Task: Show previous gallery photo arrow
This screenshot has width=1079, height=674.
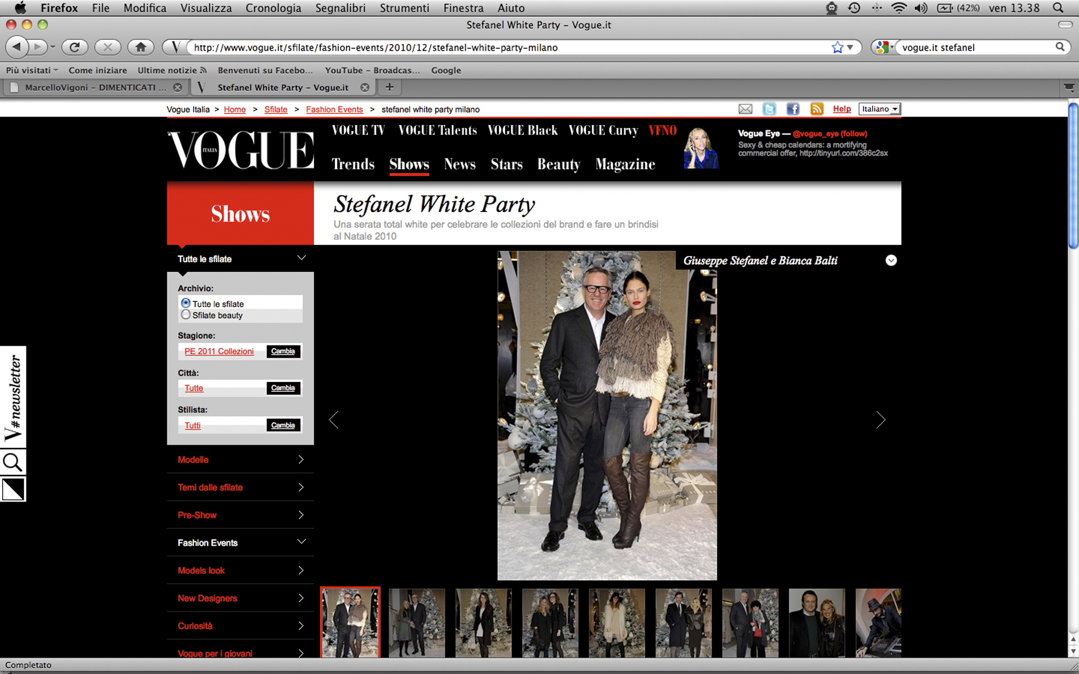Action: [x=334, y=419]
